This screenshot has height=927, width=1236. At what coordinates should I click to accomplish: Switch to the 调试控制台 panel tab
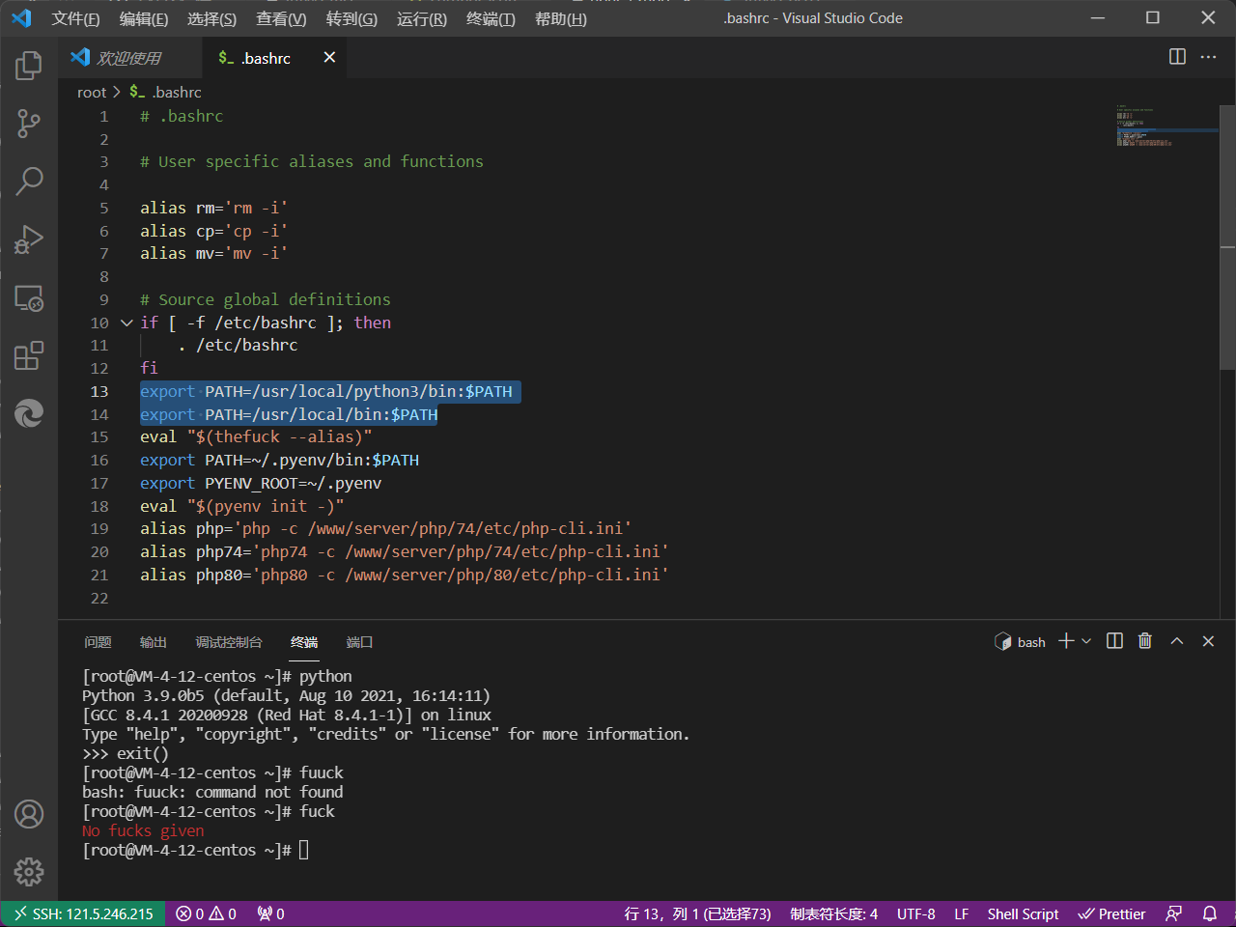pos(229,642)
